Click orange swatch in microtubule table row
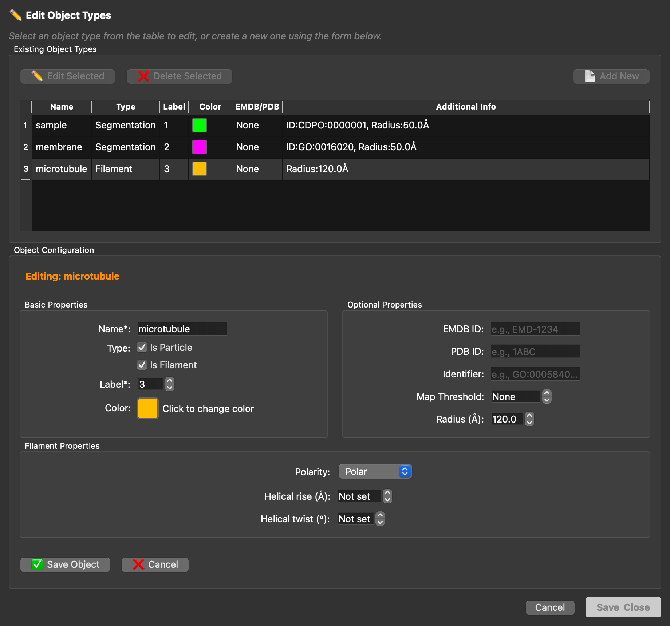 (x=200, y=169)
